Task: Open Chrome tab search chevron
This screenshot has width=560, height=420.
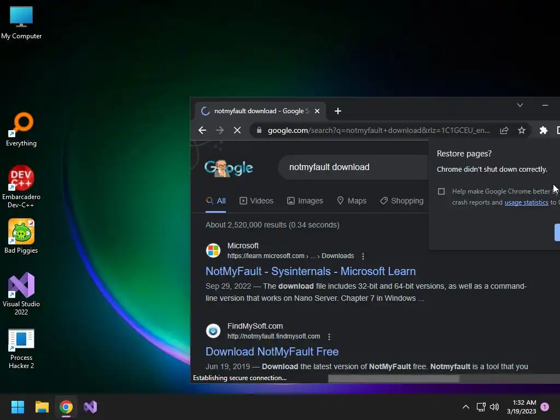Action: (520, 105)
